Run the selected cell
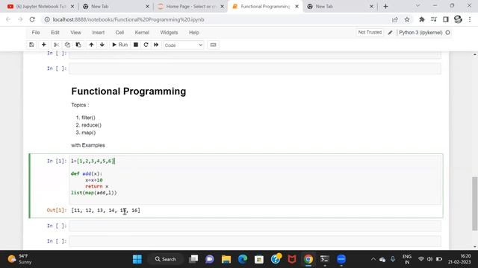This screenshot has width=478, height=268. 119,45
